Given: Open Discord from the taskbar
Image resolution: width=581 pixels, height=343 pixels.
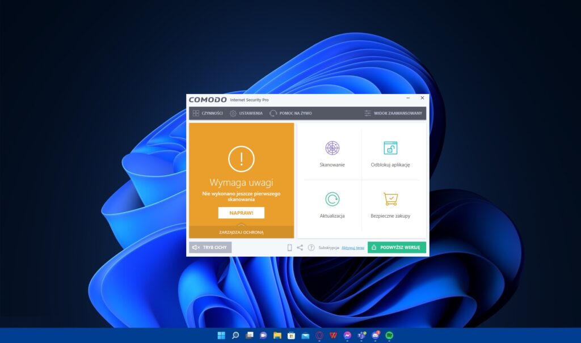Looking at the screenshot, I should tap(376, 336).
